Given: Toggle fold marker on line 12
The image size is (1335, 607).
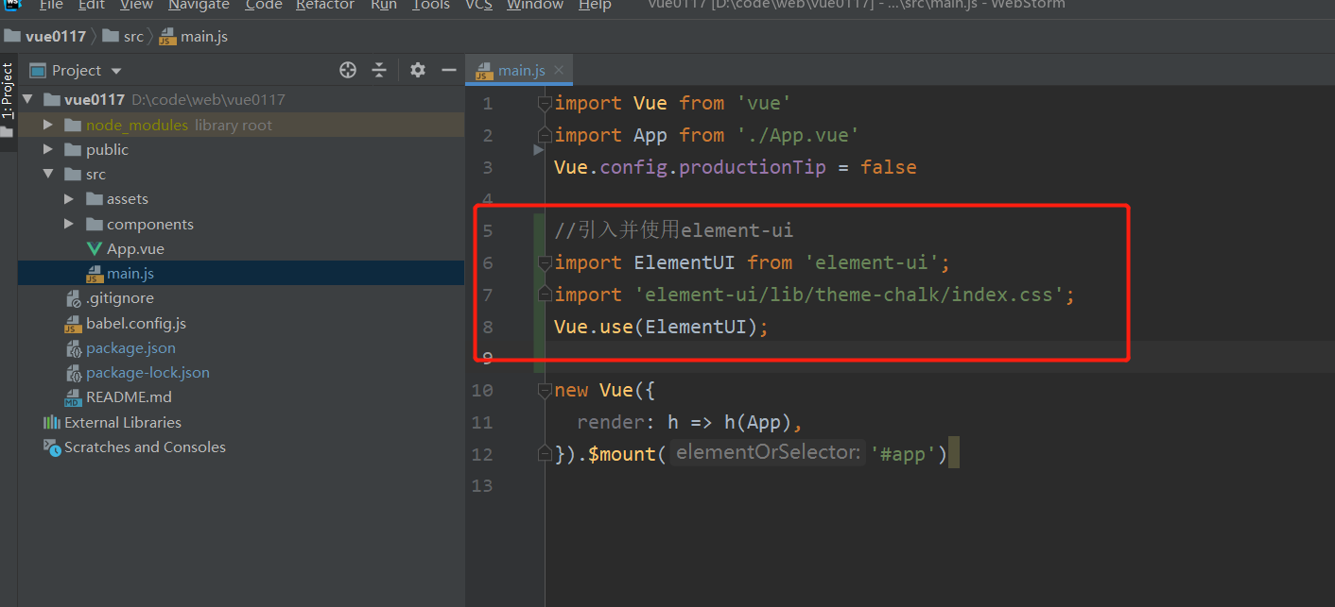Looking at the screenshot, I should 544,454.
